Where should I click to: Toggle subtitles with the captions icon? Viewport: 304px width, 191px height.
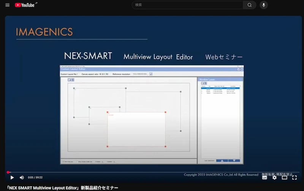point(264,177)
